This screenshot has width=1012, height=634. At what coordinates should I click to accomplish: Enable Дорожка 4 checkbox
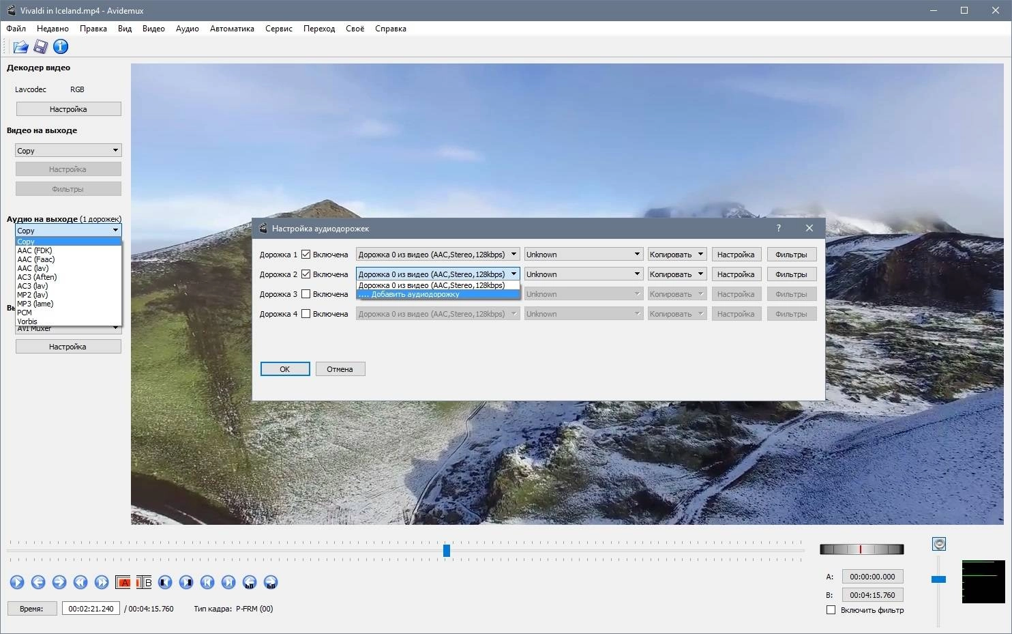coord(306,314)
